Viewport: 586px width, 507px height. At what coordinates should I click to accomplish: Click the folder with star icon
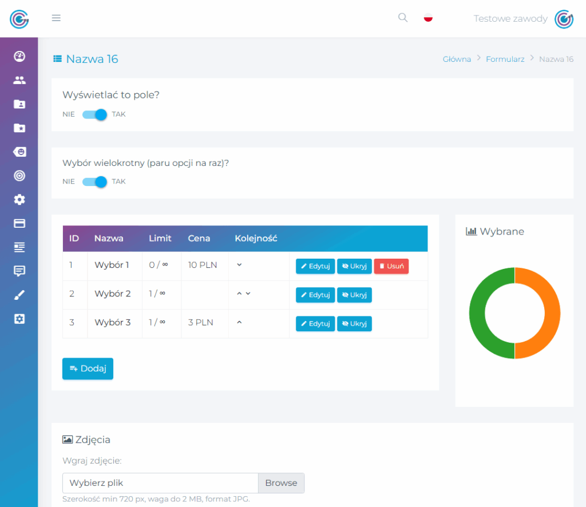pyautogui.click(x=19, y=128)
